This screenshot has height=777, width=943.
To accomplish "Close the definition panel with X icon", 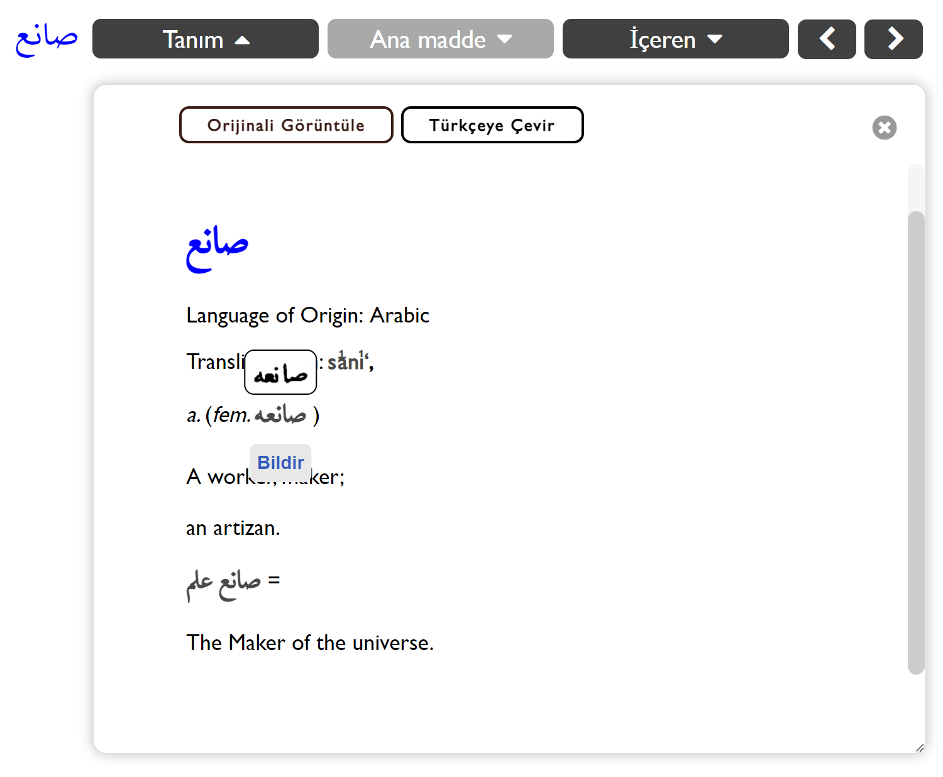I will [884, 128].
